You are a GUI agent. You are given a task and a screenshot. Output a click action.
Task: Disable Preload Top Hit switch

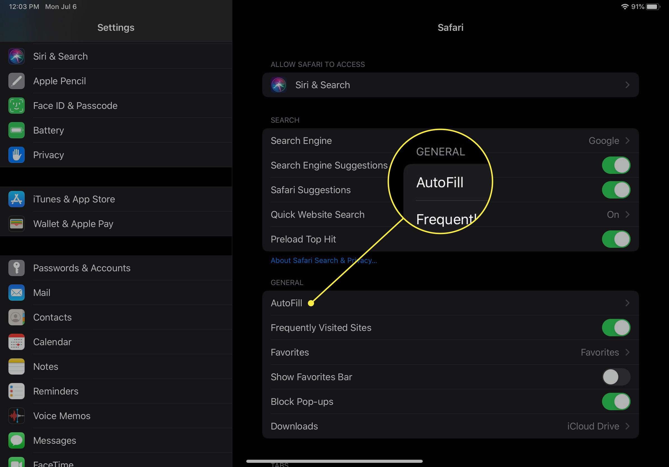point(616,239)
